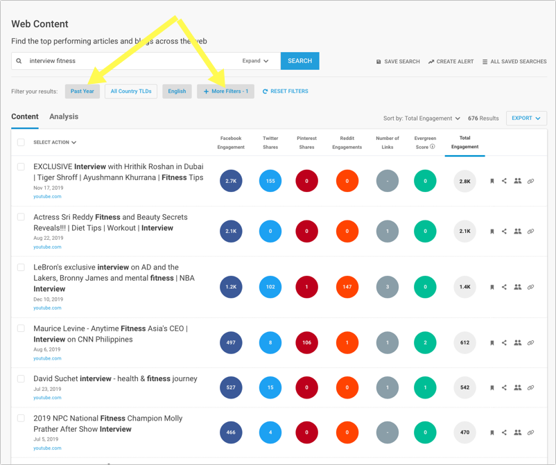
Task: View sharers of the LeBron interview article
Action: [x=517, y=286]
